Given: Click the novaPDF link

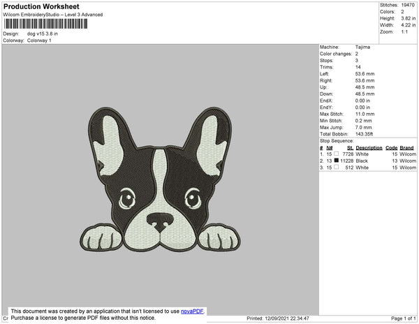Looking at the screenshot, I should click(x=192, y=311).
